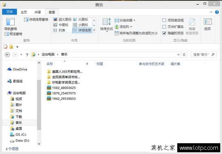Open 文档 folder in navigation pane
Screen dimensions: 222x154
pos(16,111)
